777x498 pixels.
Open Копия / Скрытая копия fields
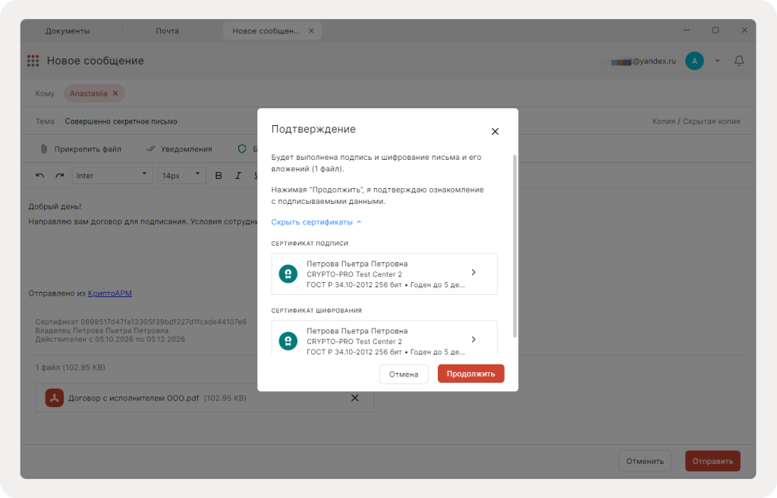tap(697, 121)
